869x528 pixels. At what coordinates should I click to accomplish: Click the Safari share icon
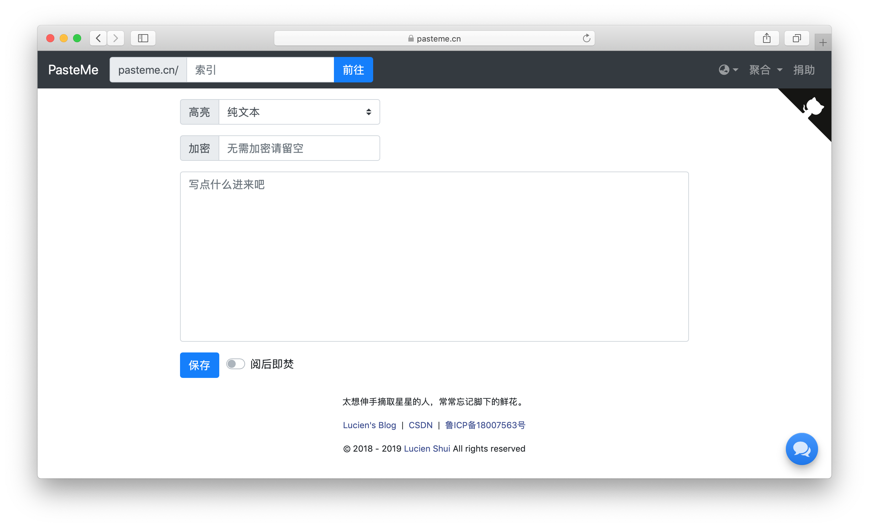tap(766, 38)
